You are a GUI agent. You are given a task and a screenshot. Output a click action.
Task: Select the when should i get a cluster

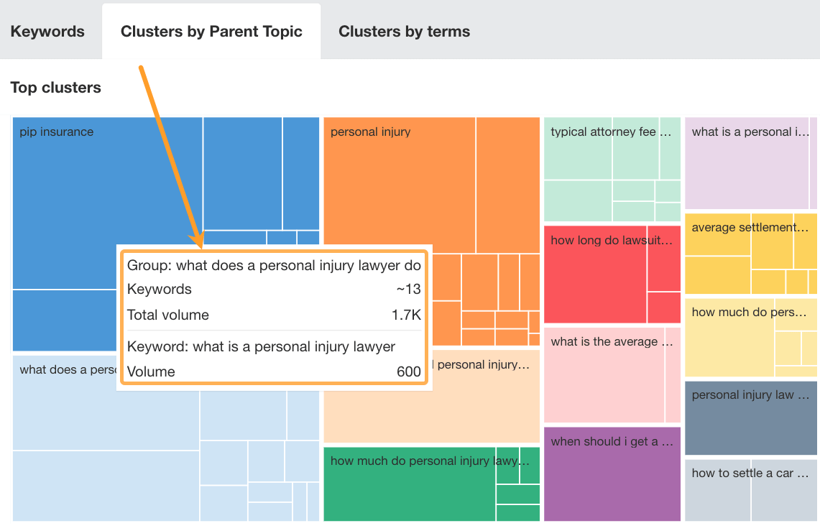click(x=612, y=474)
